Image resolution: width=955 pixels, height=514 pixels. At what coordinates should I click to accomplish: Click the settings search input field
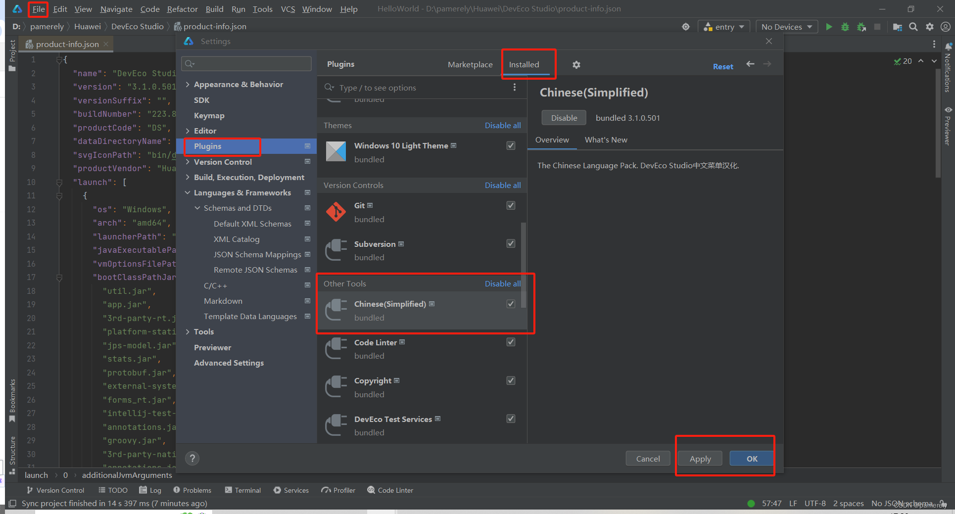click(x=246, y=63)
